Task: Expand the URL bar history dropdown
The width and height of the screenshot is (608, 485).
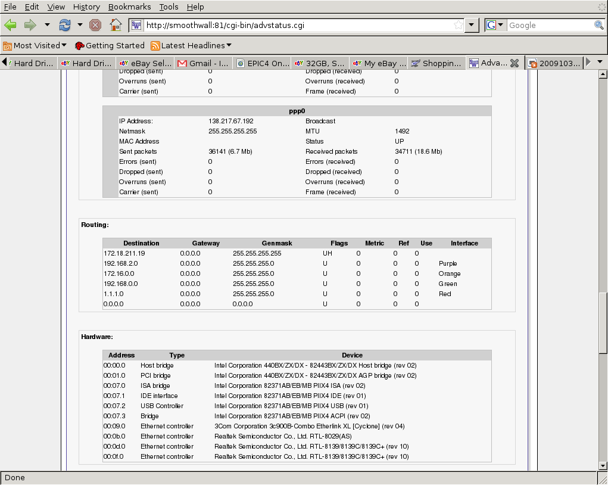Action: [x=472, y=25]
